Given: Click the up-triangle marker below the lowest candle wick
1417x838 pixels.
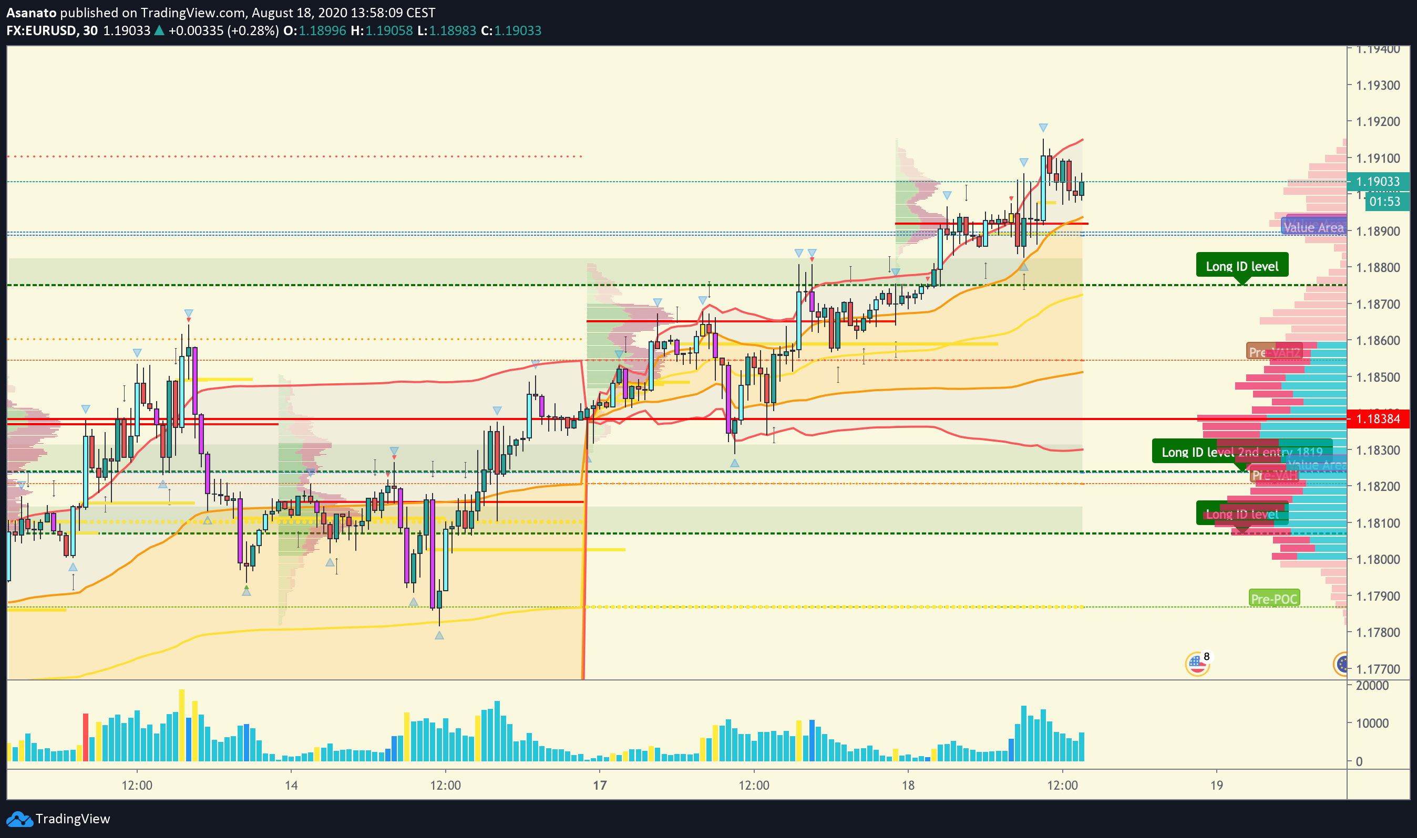Looking at the screenshot, I should (x=439, y=635).
